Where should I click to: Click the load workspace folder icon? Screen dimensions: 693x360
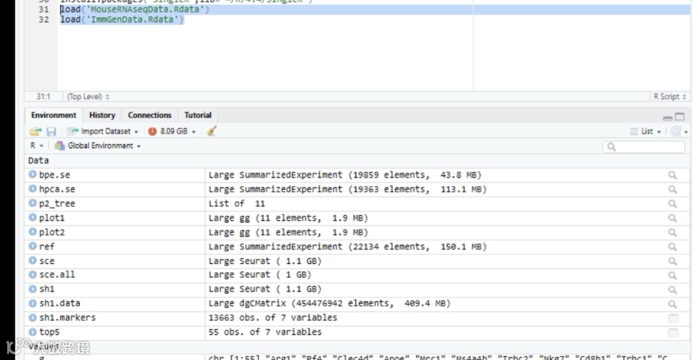tap(35, 131)
